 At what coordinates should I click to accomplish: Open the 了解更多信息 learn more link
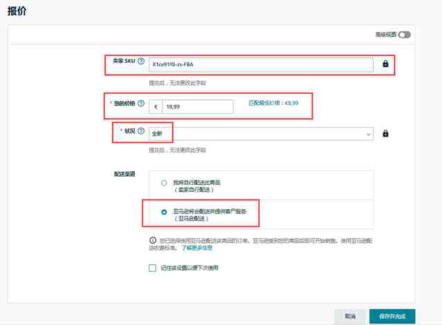[x=197, y=248]
